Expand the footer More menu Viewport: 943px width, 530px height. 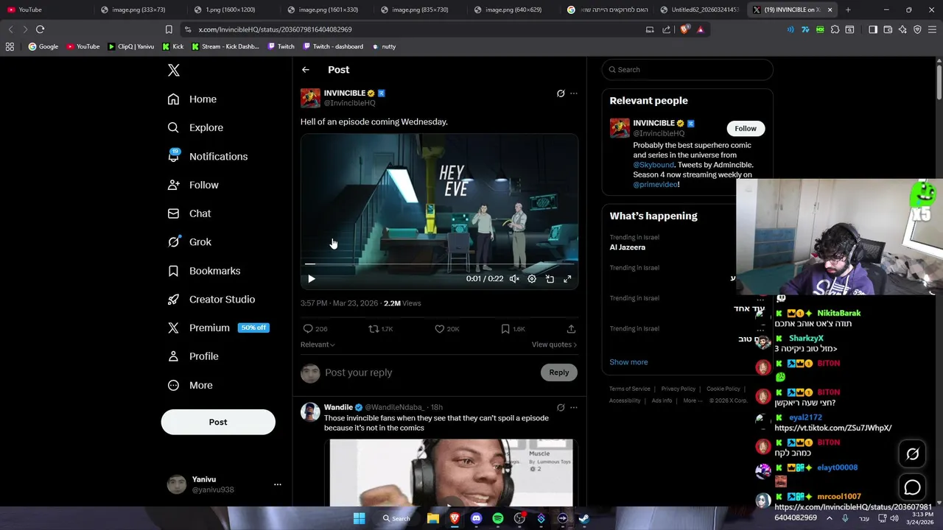pyautogui.click(x=691, y=400)
